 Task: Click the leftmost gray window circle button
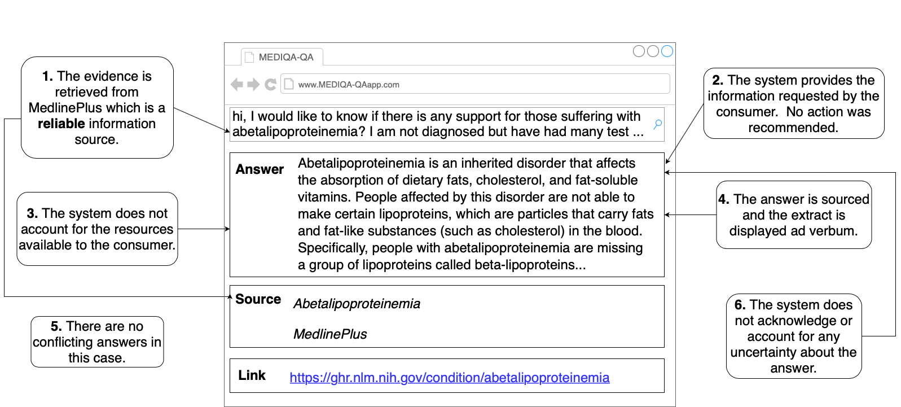tap(639, 51)
